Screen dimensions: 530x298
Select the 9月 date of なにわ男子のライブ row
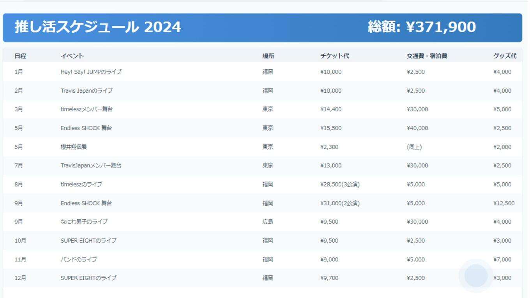(19, 222)
